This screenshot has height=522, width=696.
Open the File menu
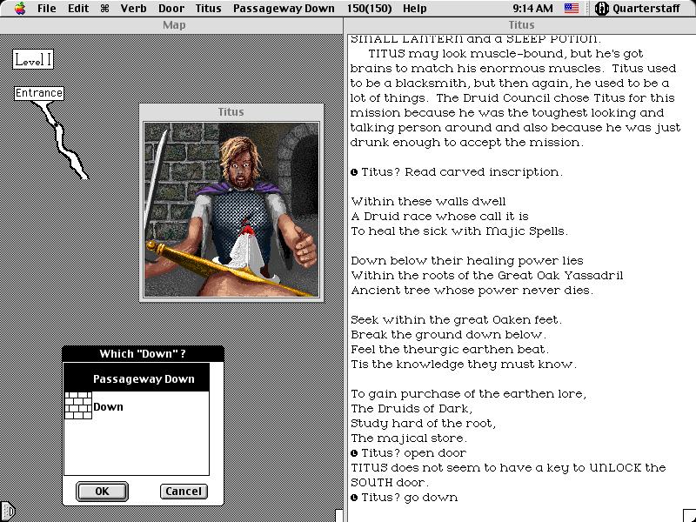point(47,8)
